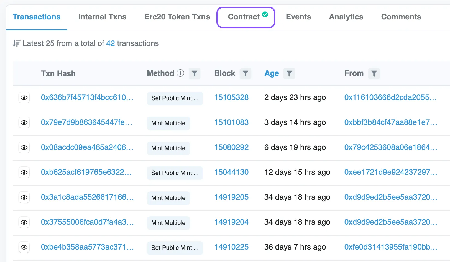
Task: Go to the Analytics tab
Action: click(x=346, y=17)
